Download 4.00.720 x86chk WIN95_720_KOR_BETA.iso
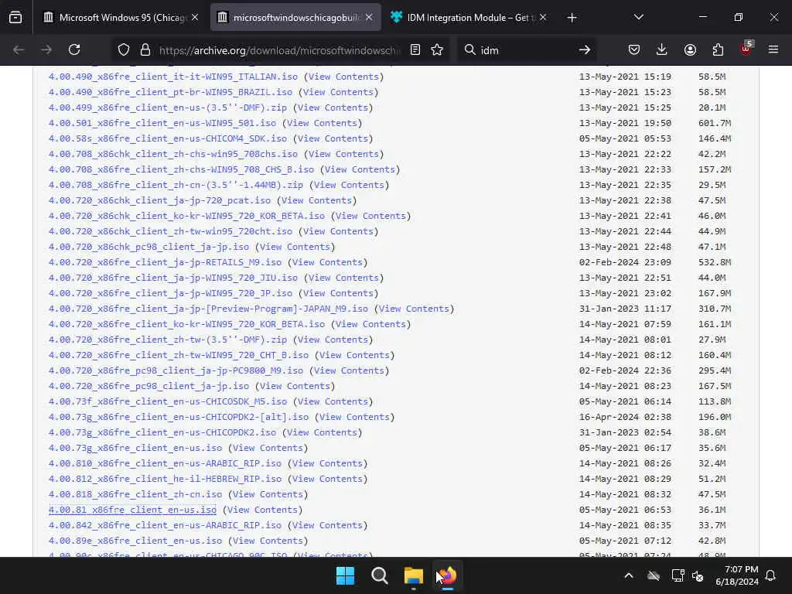 click(186, 217)
